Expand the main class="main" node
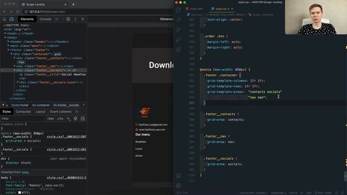347x195 pixels. (9, 45)
